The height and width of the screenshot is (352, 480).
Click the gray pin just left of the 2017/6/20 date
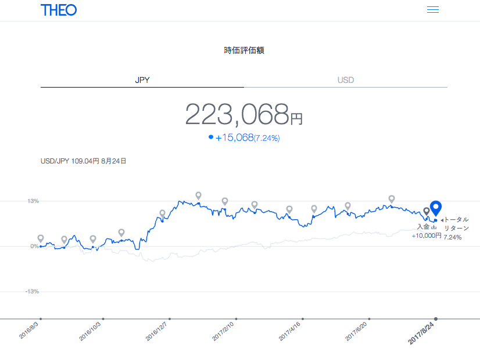coord(348,206)
